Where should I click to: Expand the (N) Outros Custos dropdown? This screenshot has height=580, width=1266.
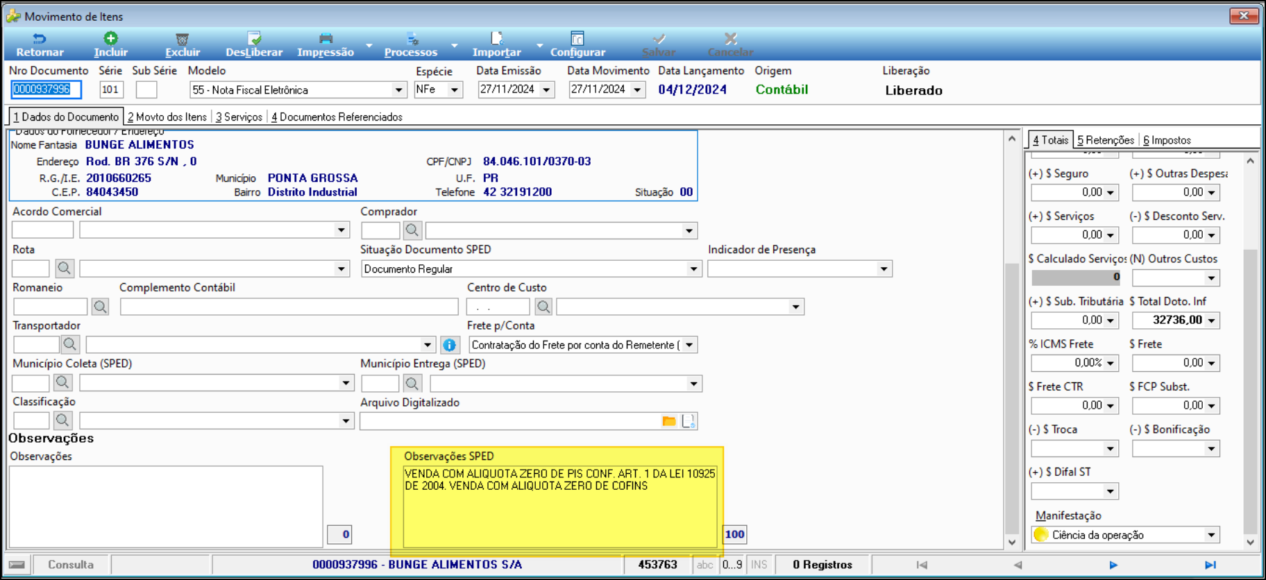coord(1211,278)
